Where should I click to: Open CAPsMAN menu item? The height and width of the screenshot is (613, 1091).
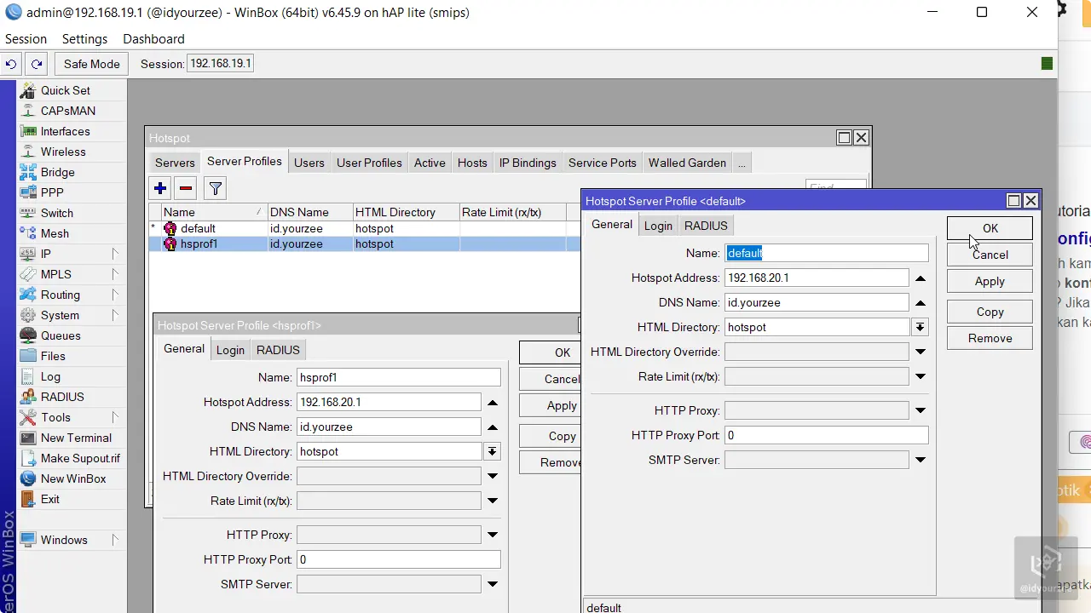pyautogui.click(x=67, y=111)
